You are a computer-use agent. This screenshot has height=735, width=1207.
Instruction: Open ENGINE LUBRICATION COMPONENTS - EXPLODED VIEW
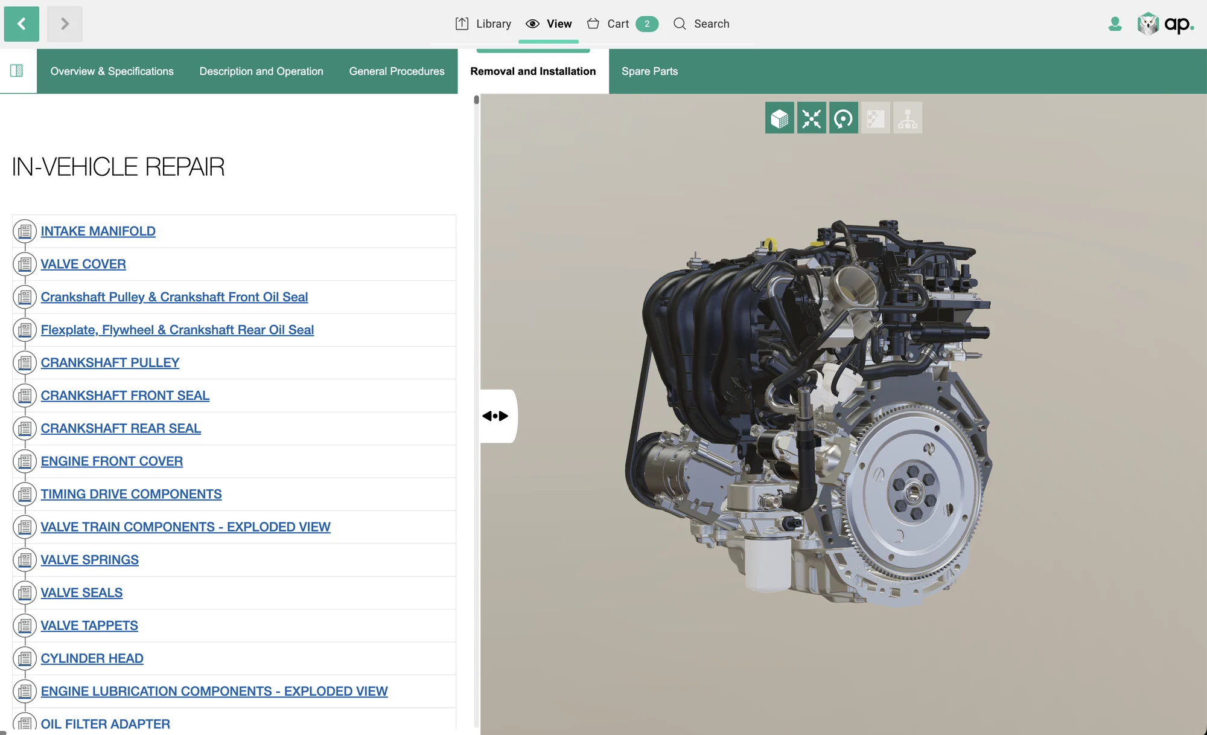pos(214,692)
